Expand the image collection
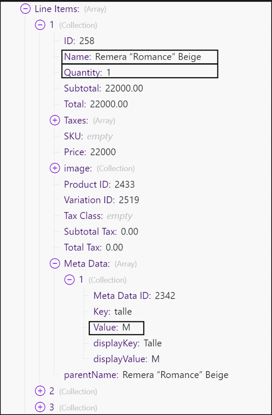Screen dimensions: 272x415 point(55,168)
